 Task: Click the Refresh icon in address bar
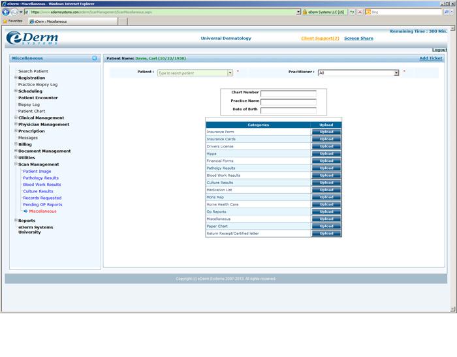coord(353,12)
